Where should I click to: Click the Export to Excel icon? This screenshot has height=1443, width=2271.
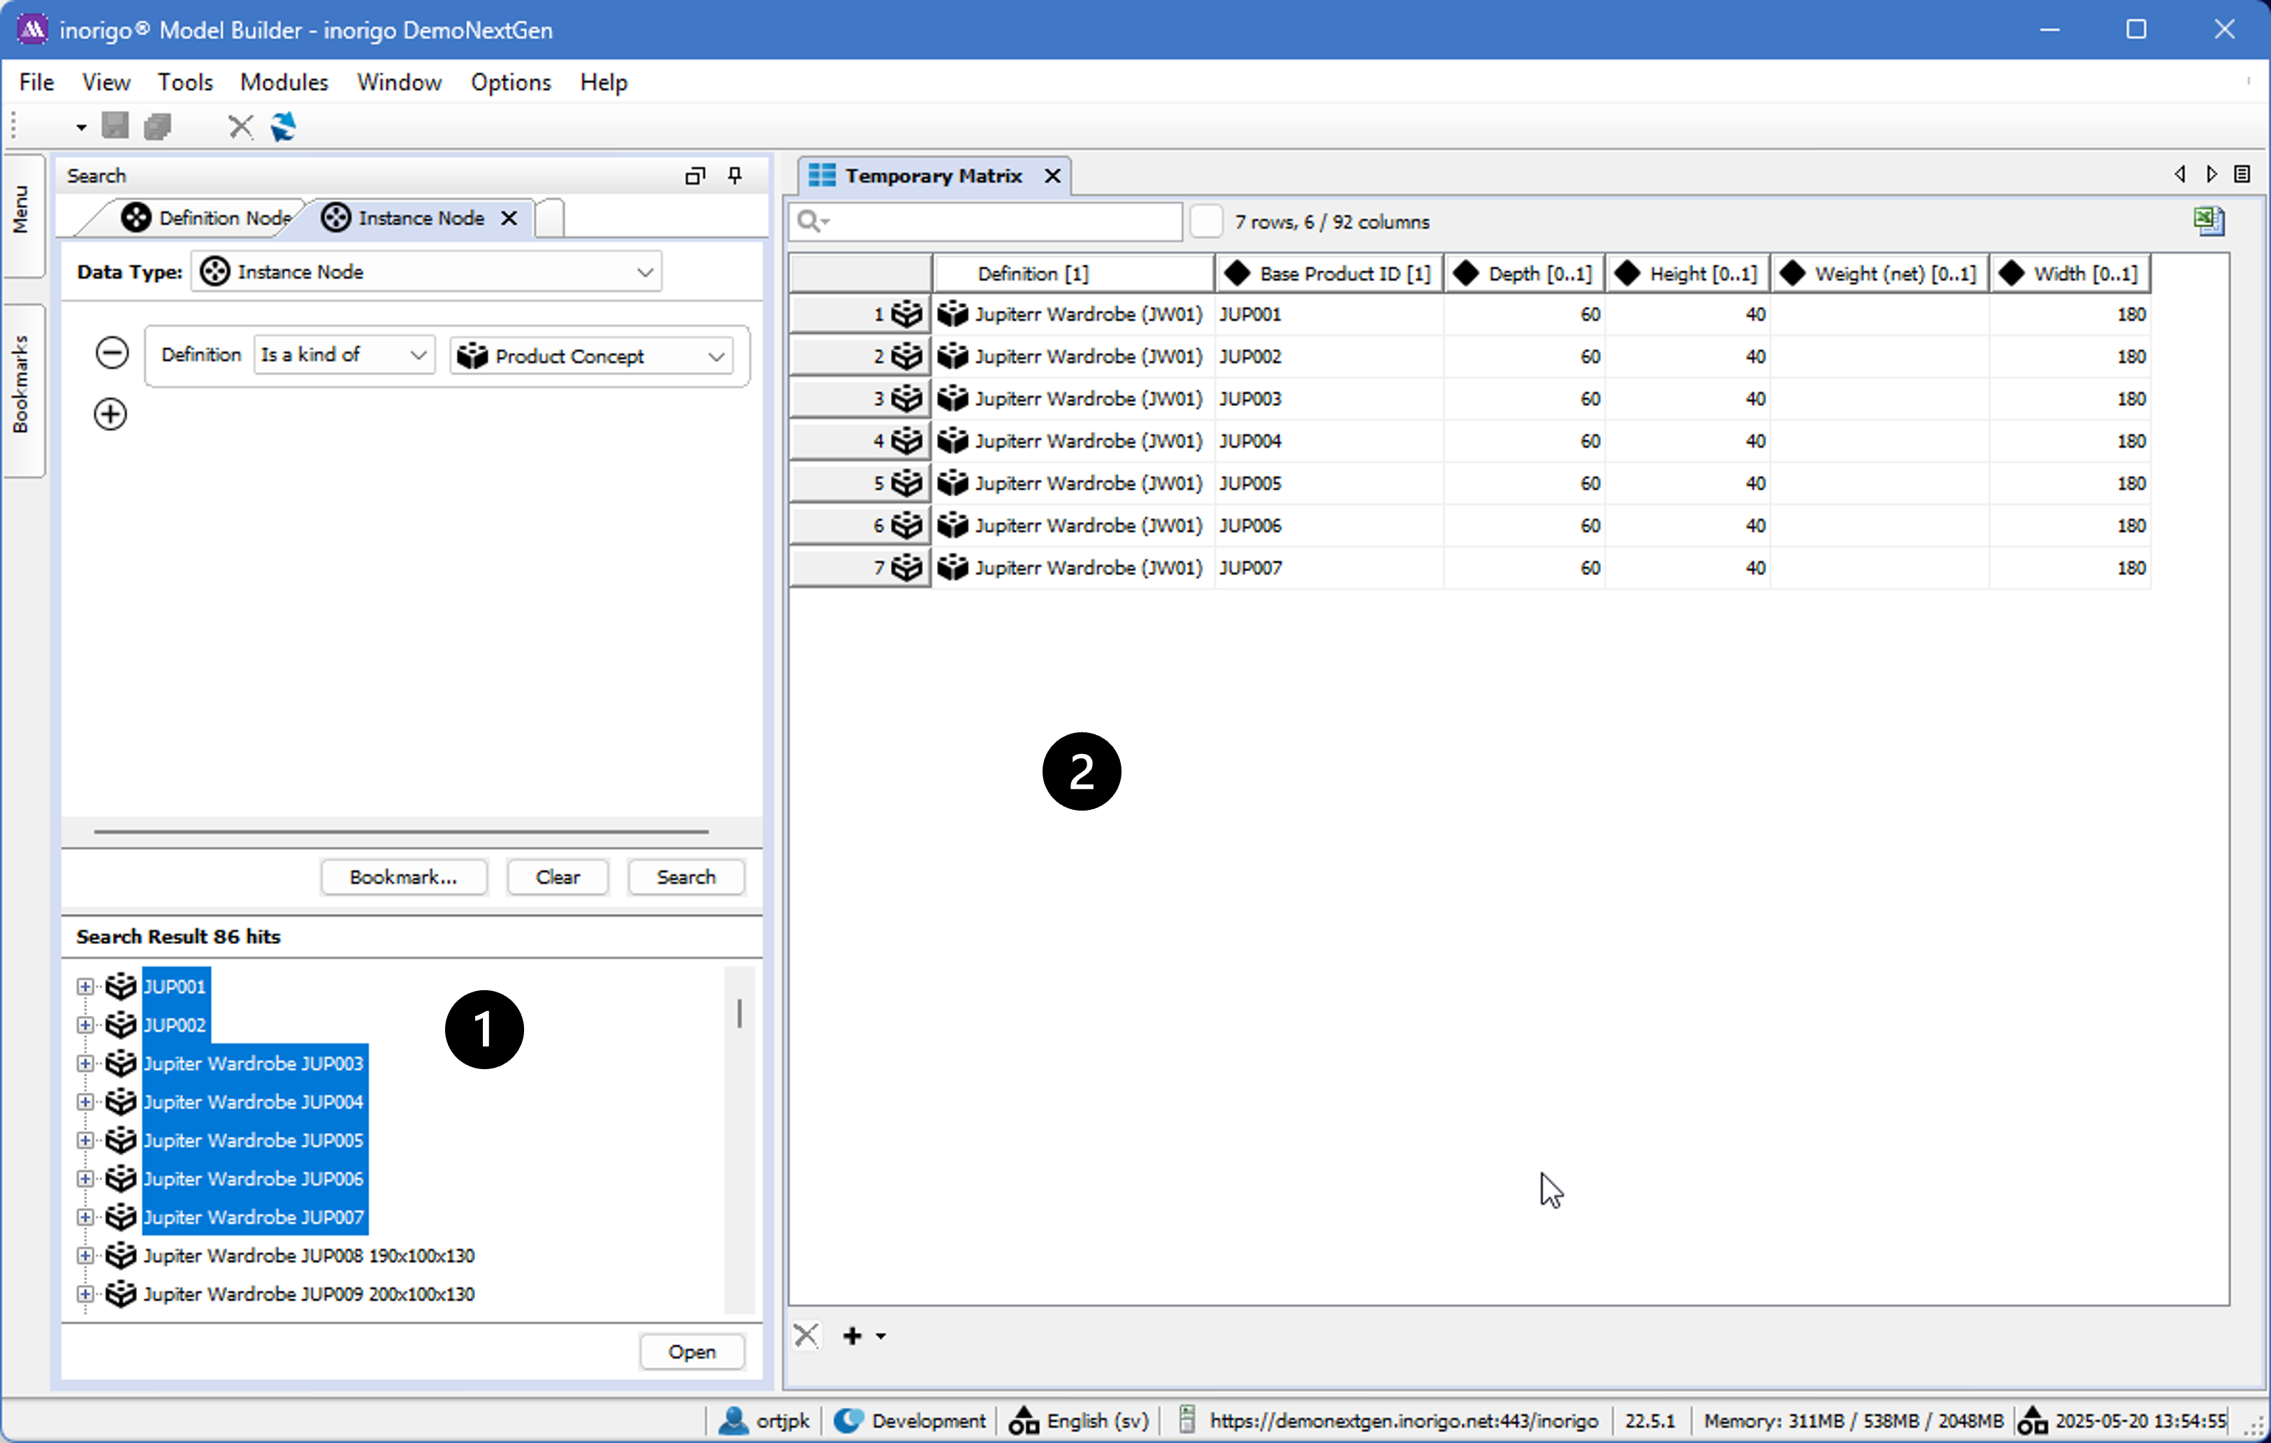coord(2208,222)
